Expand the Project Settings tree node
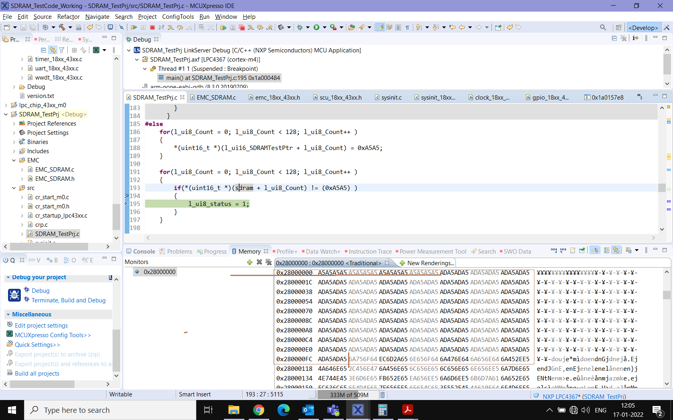Viewport: 673px width, 420px height. (14, 133)
